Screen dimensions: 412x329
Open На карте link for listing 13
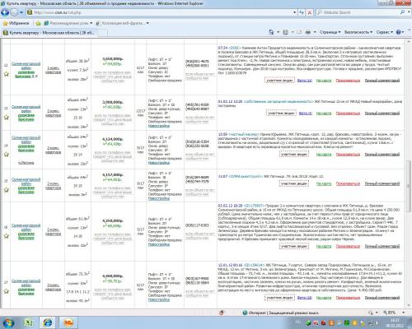[324, 113]
